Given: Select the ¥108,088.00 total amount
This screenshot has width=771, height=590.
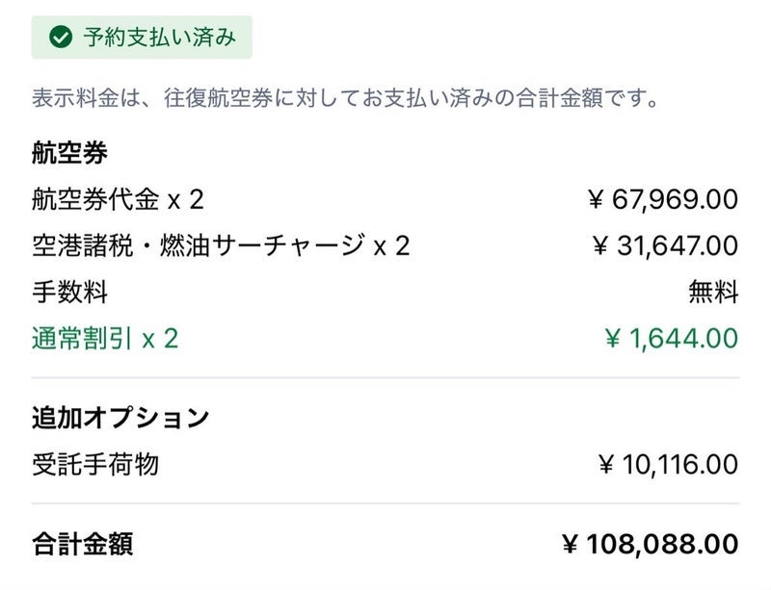Looking at the screenshot, I should coord(650,545).
